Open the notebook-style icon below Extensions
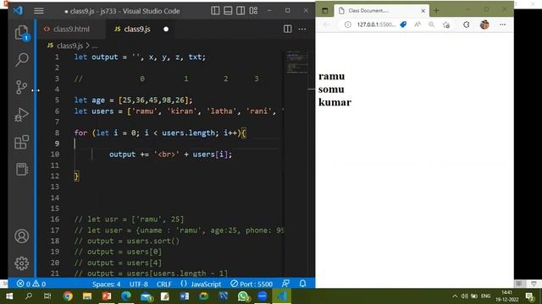542x304 pixels. (22, 169)
